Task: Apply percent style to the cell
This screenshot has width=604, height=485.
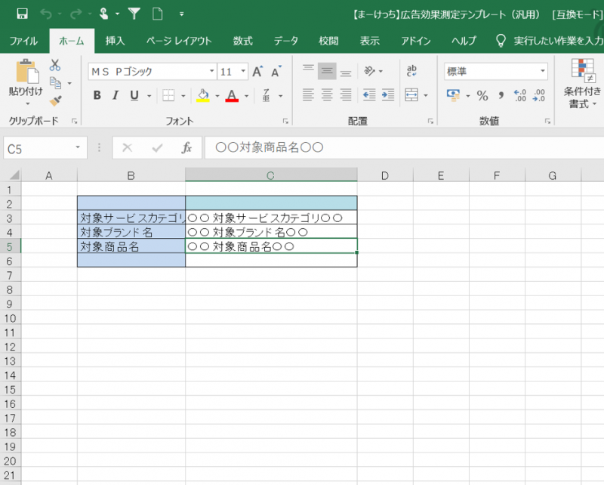Action: [x=482, y=95]
